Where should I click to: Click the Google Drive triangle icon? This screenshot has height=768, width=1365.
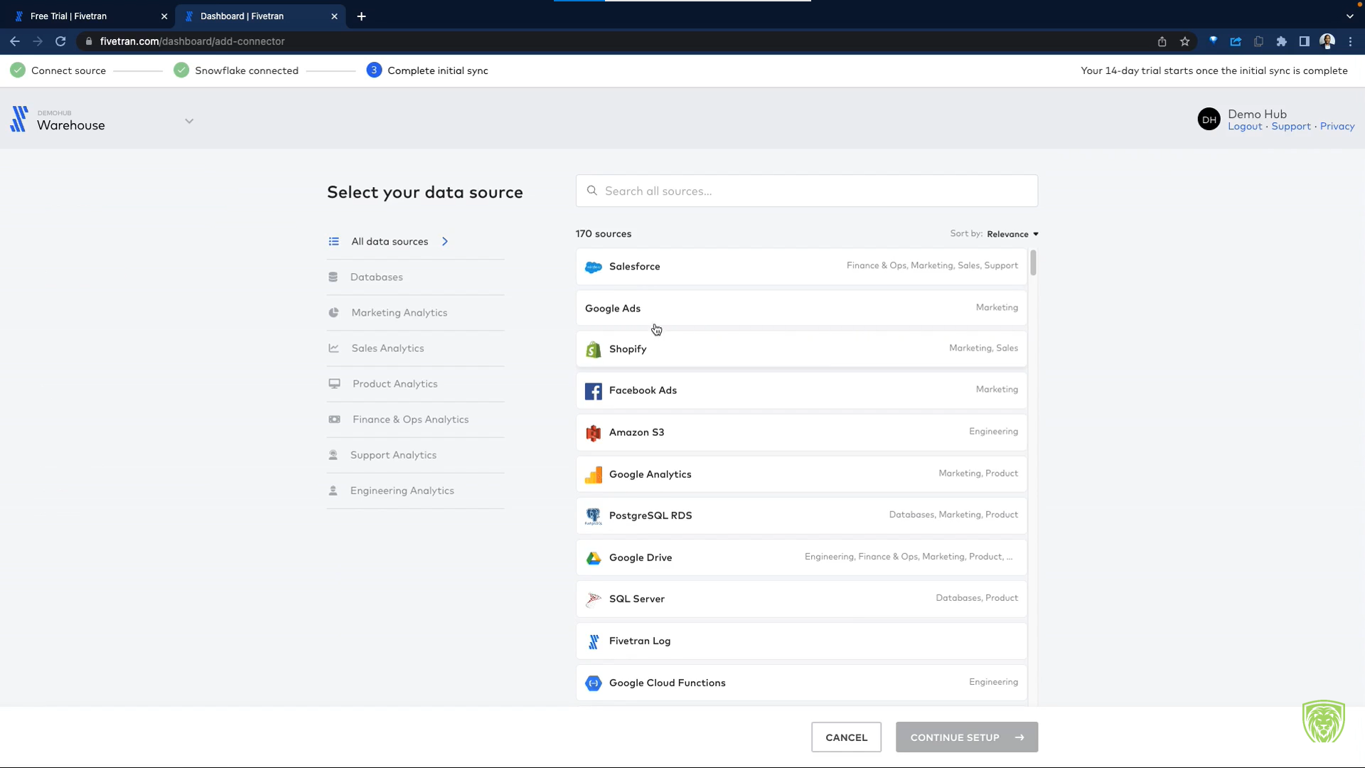coord(593,558)
